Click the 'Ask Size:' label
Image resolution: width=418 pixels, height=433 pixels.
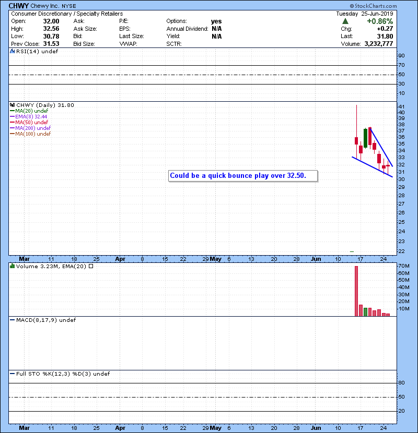click(85, 29)
